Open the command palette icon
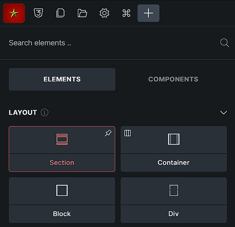Image resolution: width=235 pixels, height=227 pixels. [x=126, y=13]
